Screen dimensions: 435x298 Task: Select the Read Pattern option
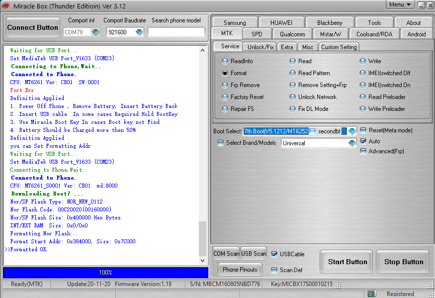[292, 73]
